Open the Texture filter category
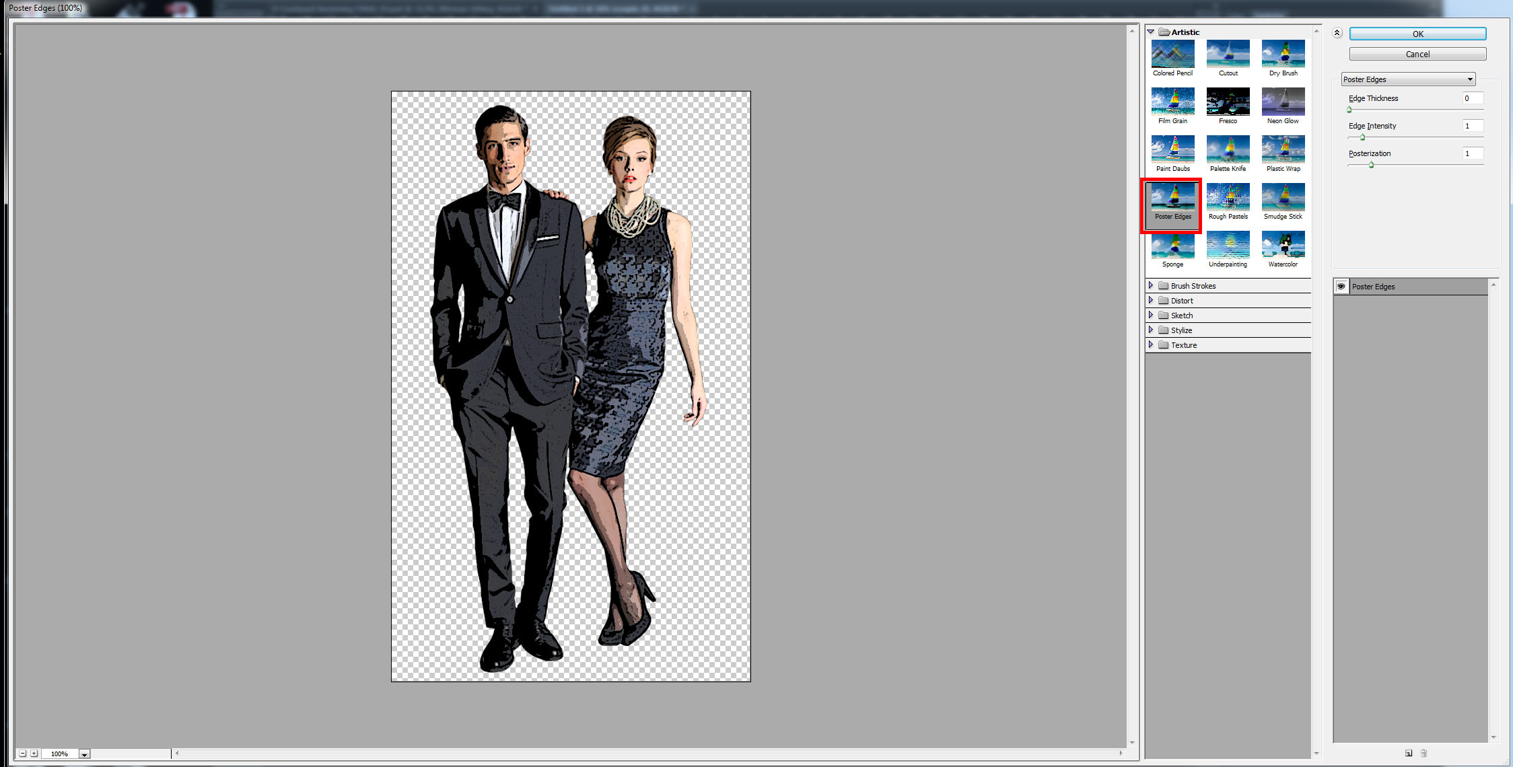The width and height of the screenshot is (1513, 767). click(x=1151, y=345)
